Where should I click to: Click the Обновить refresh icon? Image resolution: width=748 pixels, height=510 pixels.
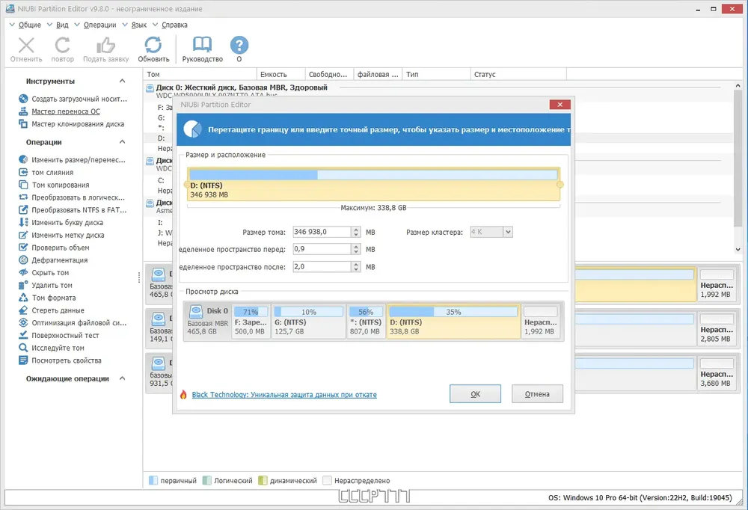(x=153, y=46)
